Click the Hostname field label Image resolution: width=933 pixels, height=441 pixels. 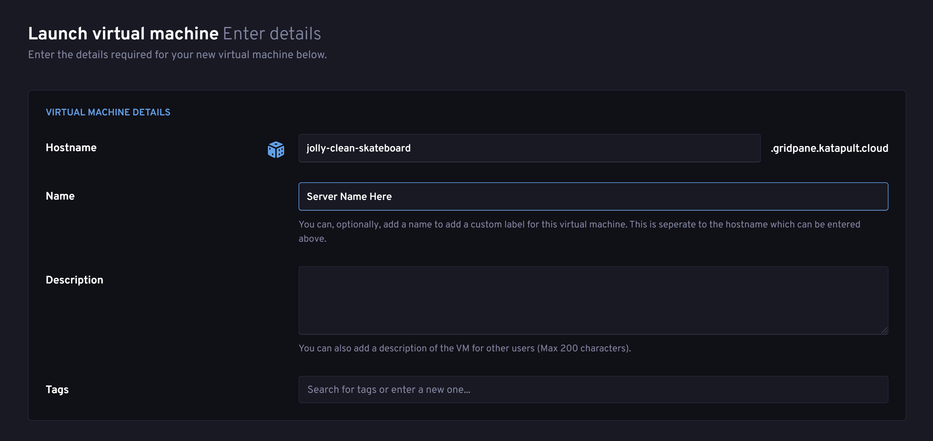(x=71, y=148)
